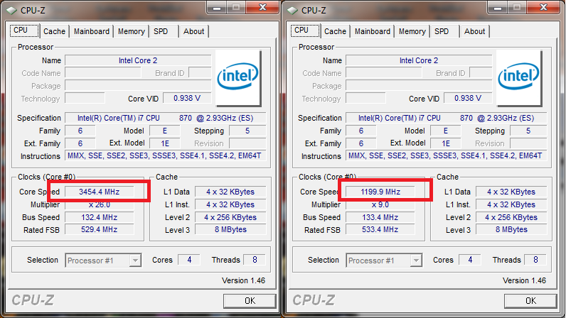Switch to Memory tab in left CPU-Z window
This screenshot has width=566, height=318.
pos(132,31)
